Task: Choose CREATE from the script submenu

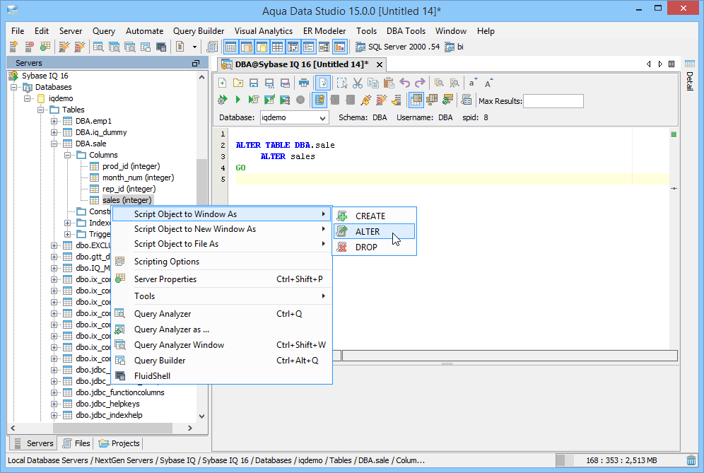Action: tap(375, 216)
